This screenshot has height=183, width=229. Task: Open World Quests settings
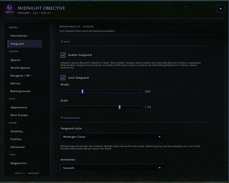(x=20, y=68)
